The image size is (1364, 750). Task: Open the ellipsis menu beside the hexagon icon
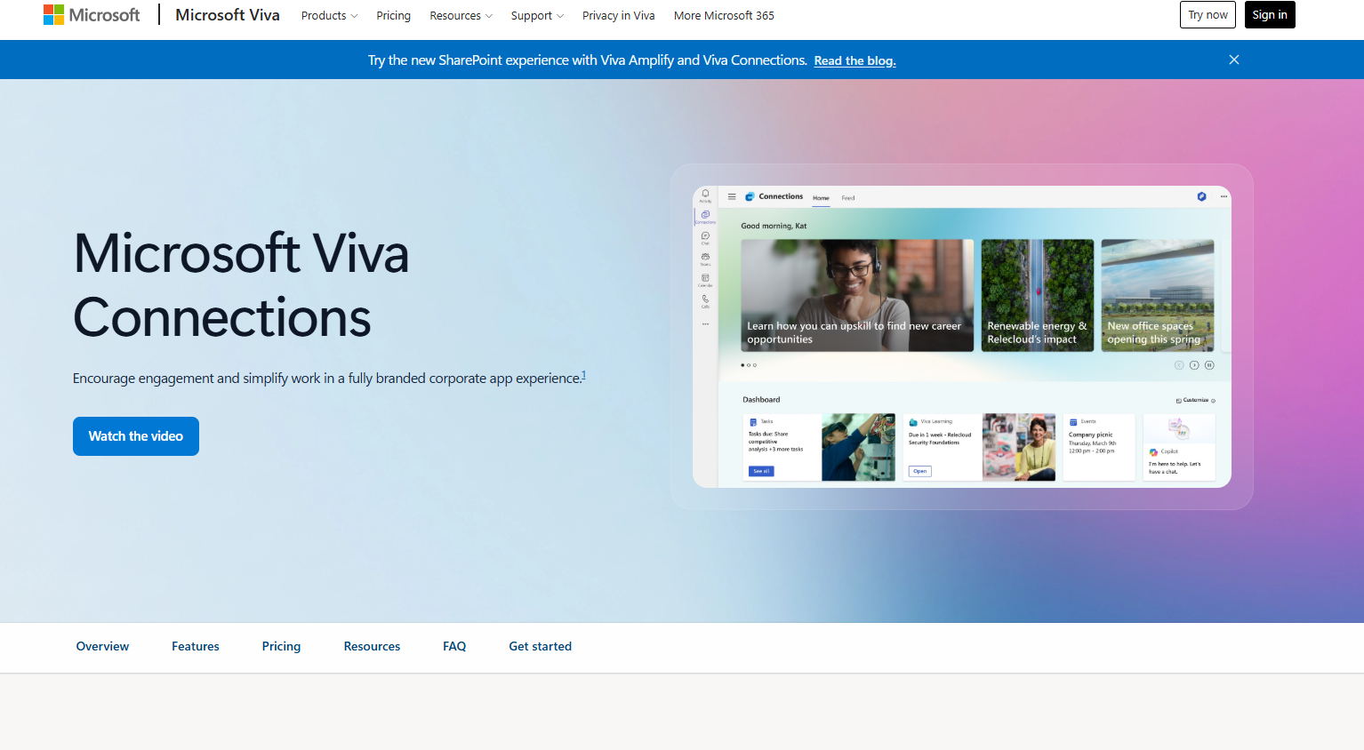click(1224, 196)
